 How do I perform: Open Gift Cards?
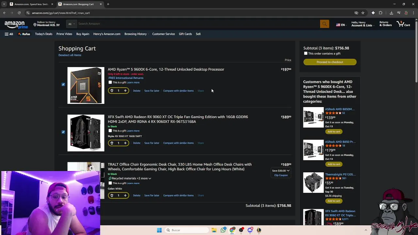point(185,34)
